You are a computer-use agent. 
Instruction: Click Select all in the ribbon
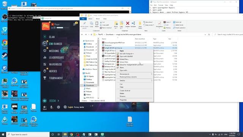point(177,22)
